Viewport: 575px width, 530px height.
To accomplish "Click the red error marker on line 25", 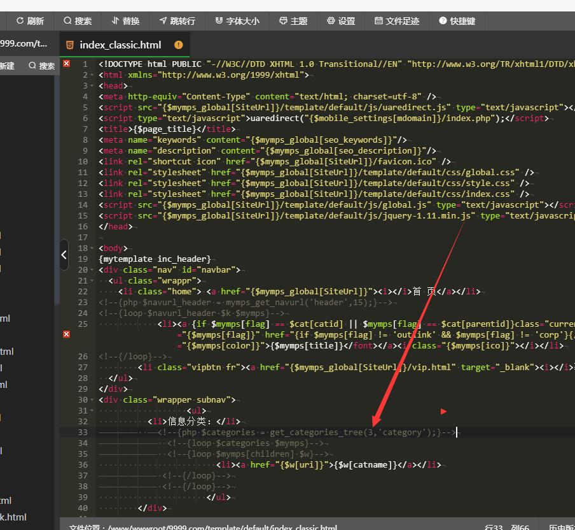I will point(66,334).
